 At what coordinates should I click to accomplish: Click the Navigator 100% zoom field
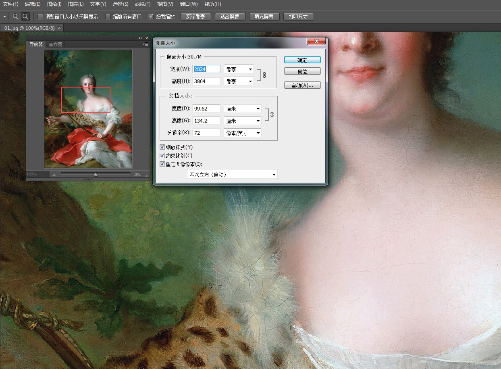pyautogui.click(x=37, y=174)
